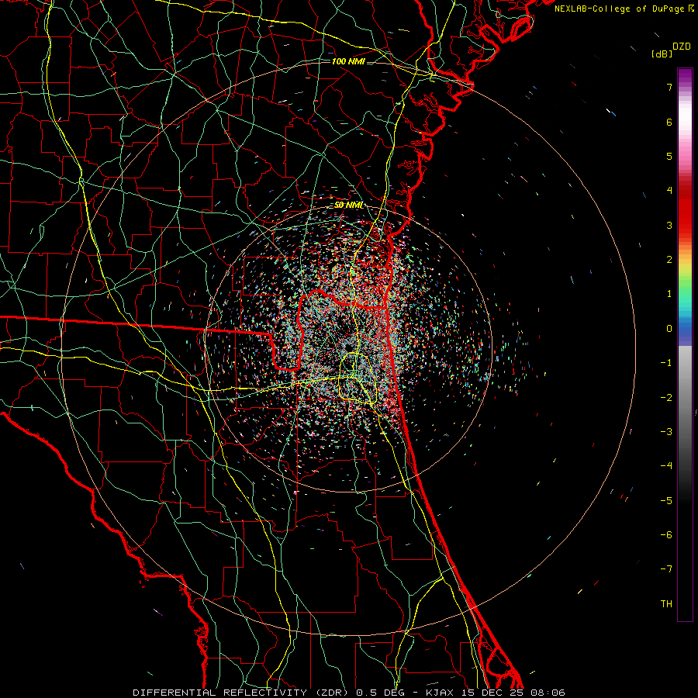Select the positive 6 dB scale label
This screenshot has height=698, width=698.
coord(669,122)
